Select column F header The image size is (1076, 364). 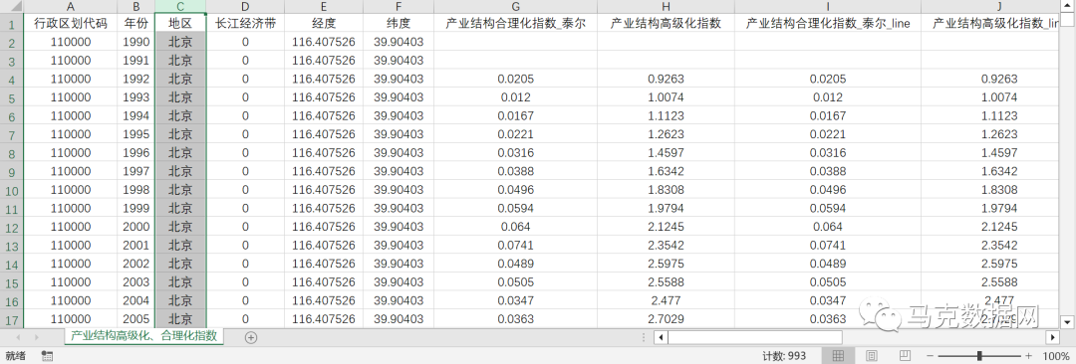(x=398, y=6)
